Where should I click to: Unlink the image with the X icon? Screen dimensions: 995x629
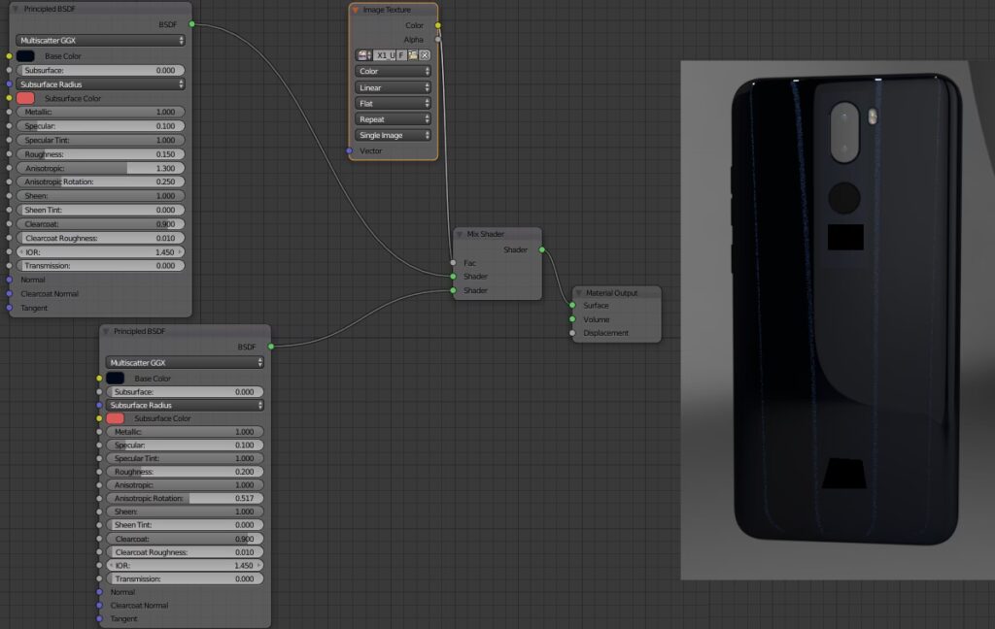pos(425,55)
